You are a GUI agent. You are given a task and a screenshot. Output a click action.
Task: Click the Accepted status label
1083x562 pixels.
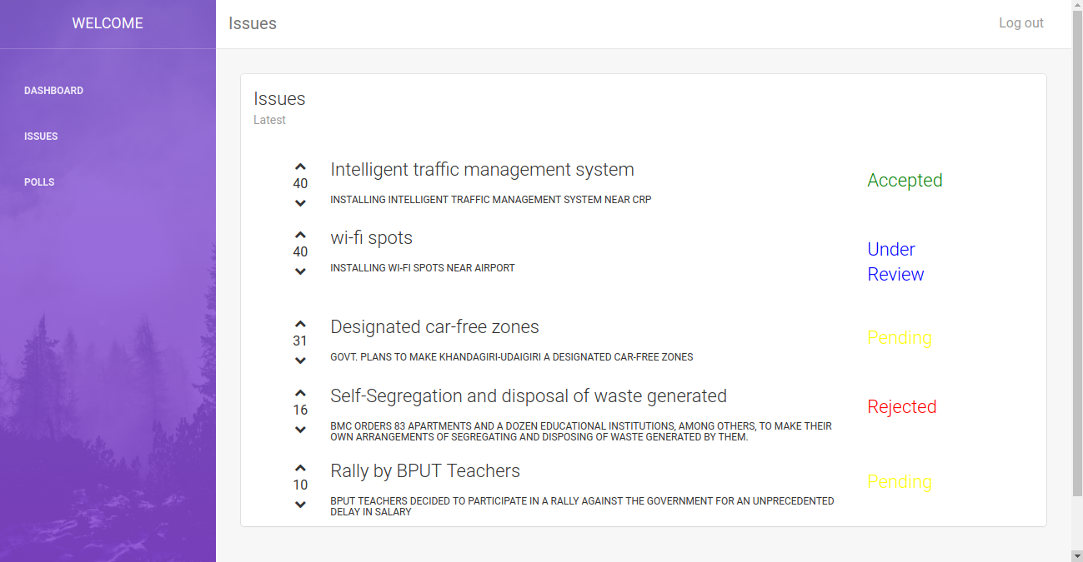coord(905,181)
